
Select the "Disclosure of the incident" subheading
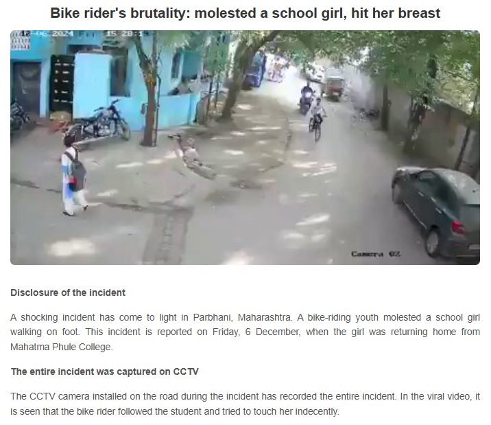(x=68, y=292)
